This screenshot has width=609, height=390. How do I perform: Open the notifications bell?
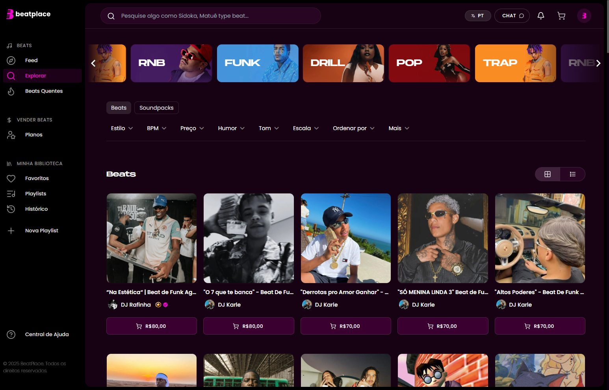tap(541, 16)
